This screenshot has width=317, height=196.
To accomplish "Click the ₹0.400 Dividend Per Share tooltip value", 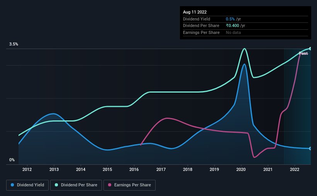I will tap(232, 26).
